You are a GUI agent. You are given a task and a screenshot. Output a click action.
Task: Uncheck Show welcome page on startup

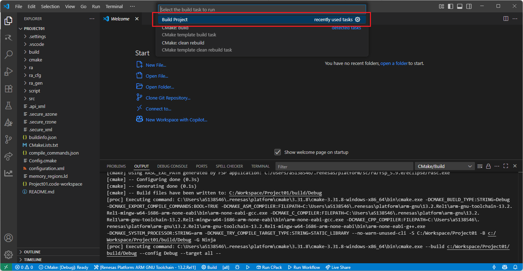(278, 152)
